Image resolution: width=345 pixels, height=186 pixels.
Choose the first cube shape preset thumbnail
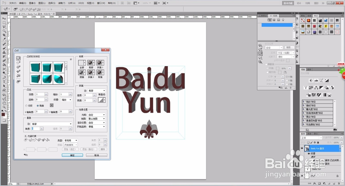pos(36,67)
